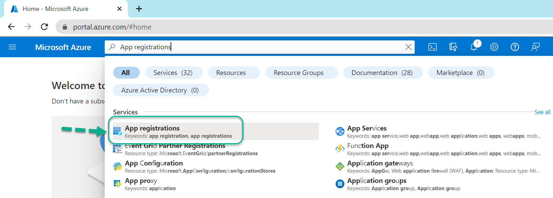Filter results by Documentation (28)

[x=383, y=73]
